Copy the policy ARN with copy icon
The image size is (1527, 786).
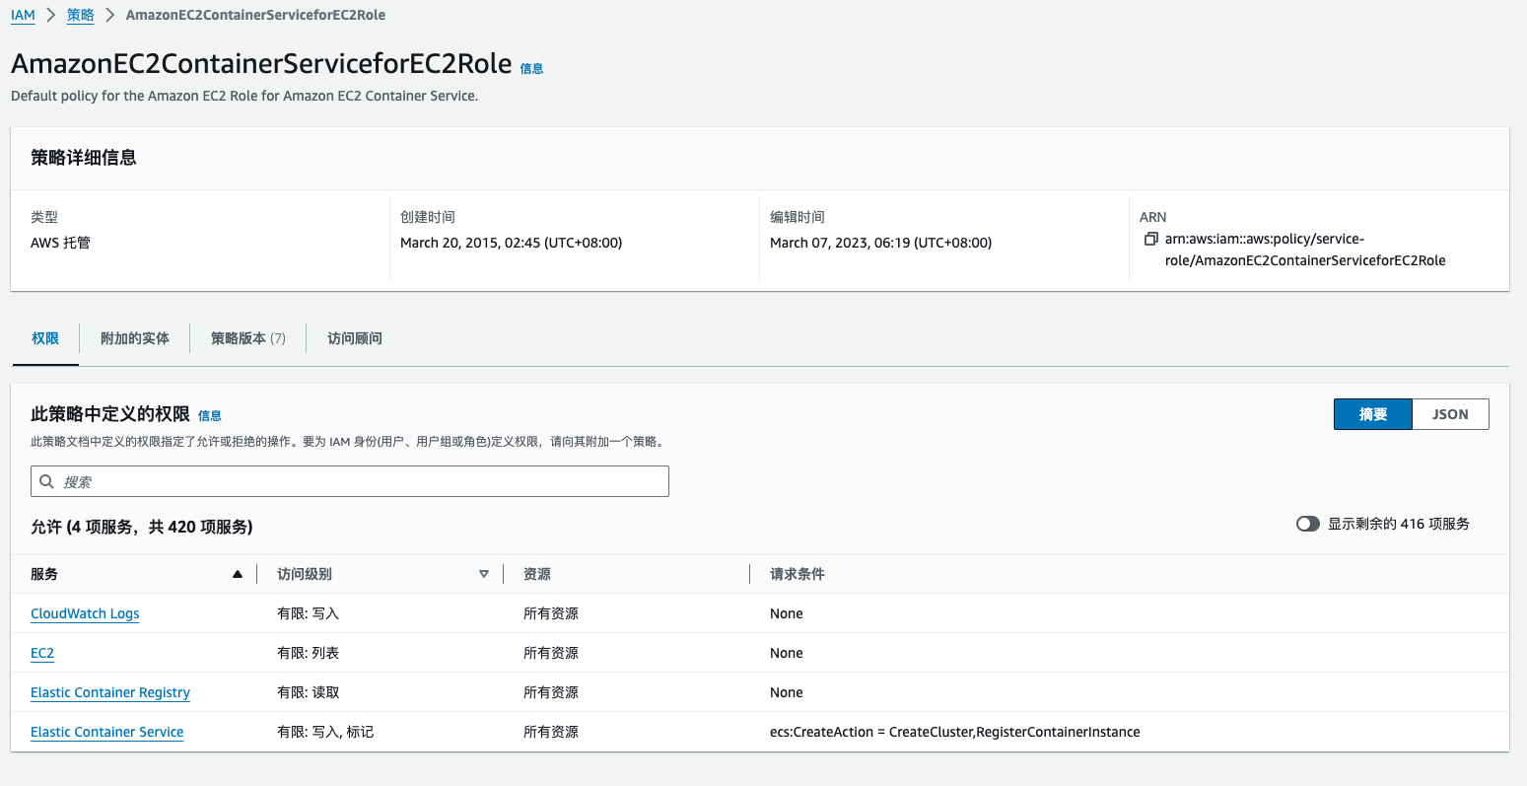[1150, 240]
